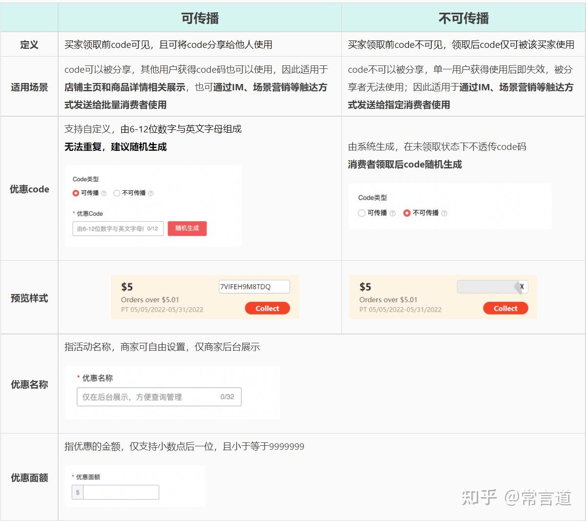Click the 优惠Code input field
Image resolution: width=586 pixels, height=521 pixels.
click(x=117, y=229)
